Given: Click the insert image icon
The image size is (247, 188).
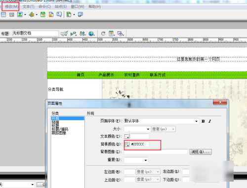Looking at the screenshot, I should 20,14.
